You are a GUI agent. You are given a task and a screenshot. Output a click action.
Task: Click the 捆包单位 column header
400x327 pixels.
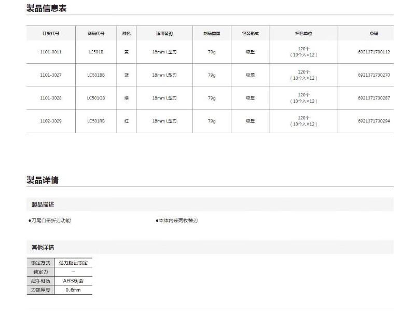click(304, 33)
